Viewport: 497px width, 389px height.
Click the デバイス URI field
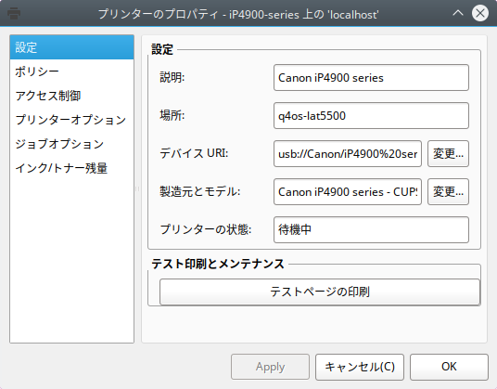pyautogui.click(x=348, y=154)
